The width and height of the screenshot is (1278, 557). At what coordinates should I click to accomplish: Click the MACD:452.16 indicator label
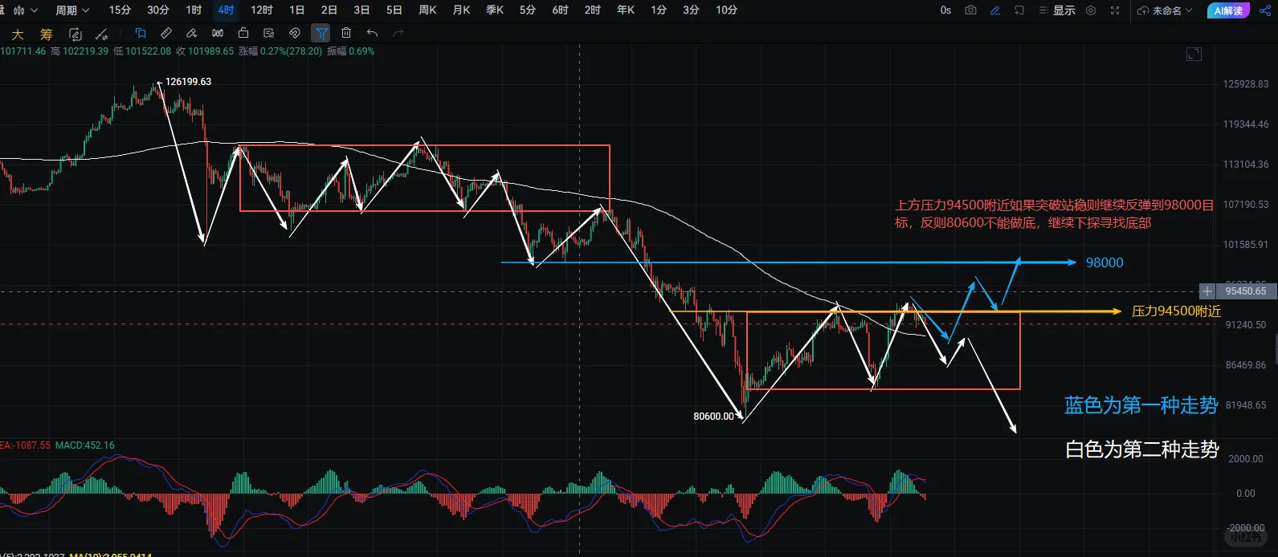[x=85, y=445]
